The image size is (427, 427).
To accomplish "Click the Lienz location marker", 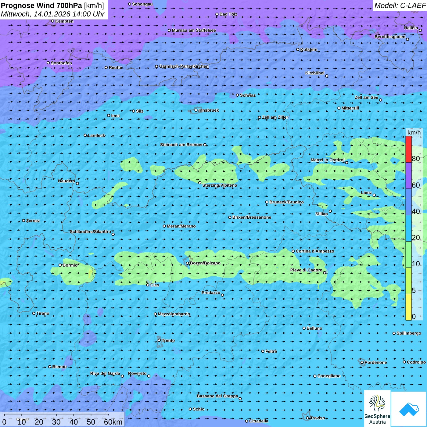I will coord(374,195).
